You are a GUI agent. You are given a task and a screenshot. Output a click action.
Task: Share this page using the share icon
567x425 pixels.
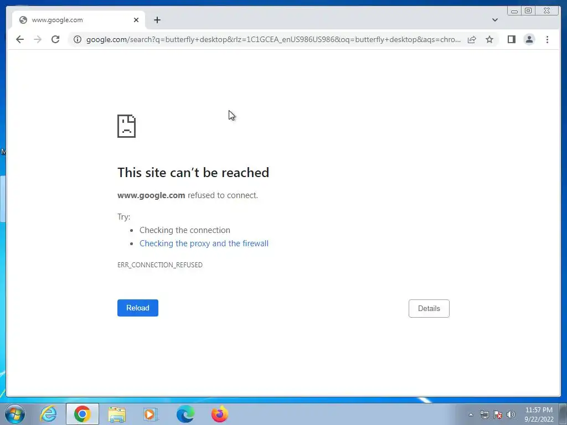pos(472,39)
